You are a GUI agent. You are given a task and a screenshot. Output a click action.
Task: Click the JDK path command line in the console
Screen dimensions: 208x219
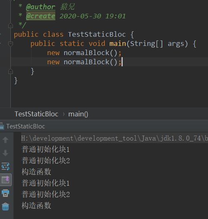114,138
